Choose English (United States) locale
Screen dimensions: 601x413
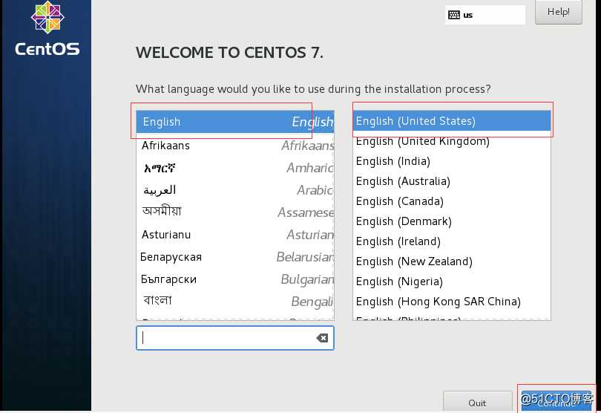point(452,121)
